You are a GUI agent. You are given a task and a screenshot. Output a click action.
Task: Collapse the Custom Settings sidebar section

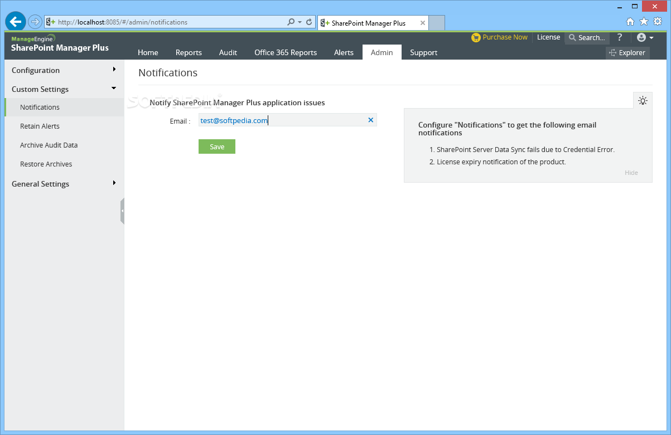64,89
